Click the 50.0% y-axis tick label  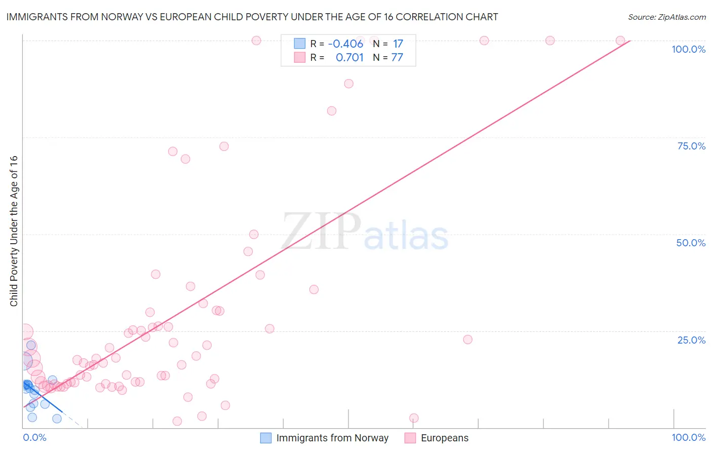point(691,243)
